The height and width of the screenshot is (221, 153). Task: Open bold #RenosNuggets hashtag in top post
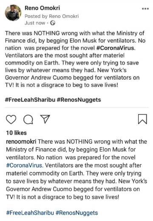pyautogui.click(x=79, y=100)
